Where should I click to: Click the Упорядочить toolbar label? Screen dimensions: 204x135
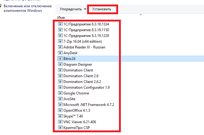(x=71, y=9)
